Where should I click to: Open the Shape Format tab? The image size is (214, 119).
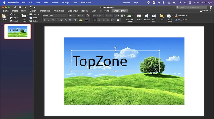pyautogui.click(x=120, y=11)
